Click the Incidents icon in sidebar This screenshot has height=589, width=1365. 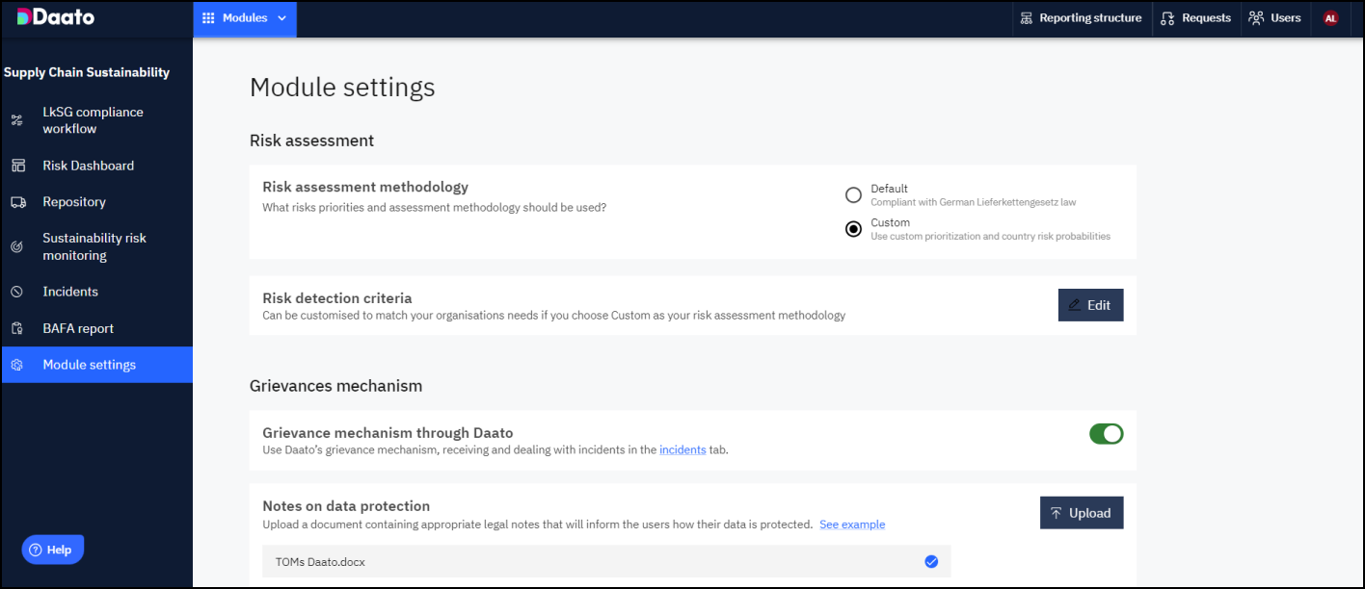coord(16,292)
